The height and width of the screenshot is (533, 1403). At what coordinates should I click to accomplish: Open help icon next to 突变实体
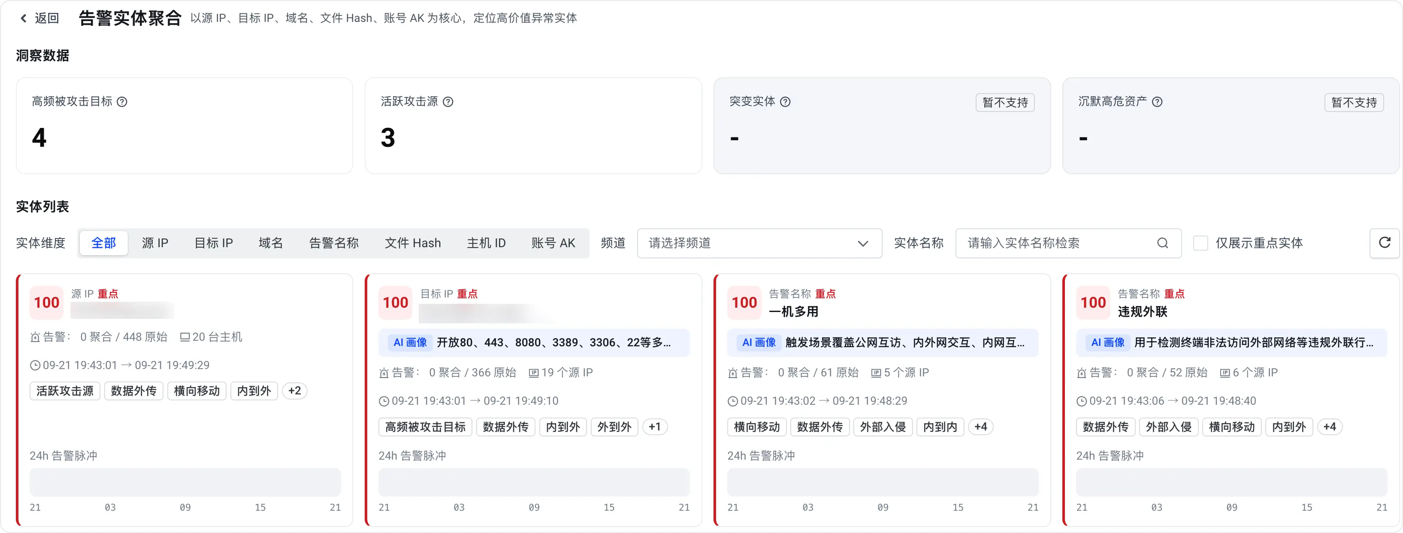tap(785, 102)
